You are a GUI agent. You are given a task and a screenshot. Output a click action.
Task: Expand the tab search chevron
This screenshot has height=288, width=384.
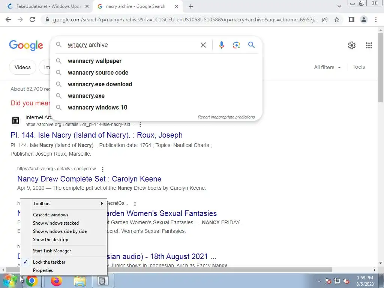point(339,7)
